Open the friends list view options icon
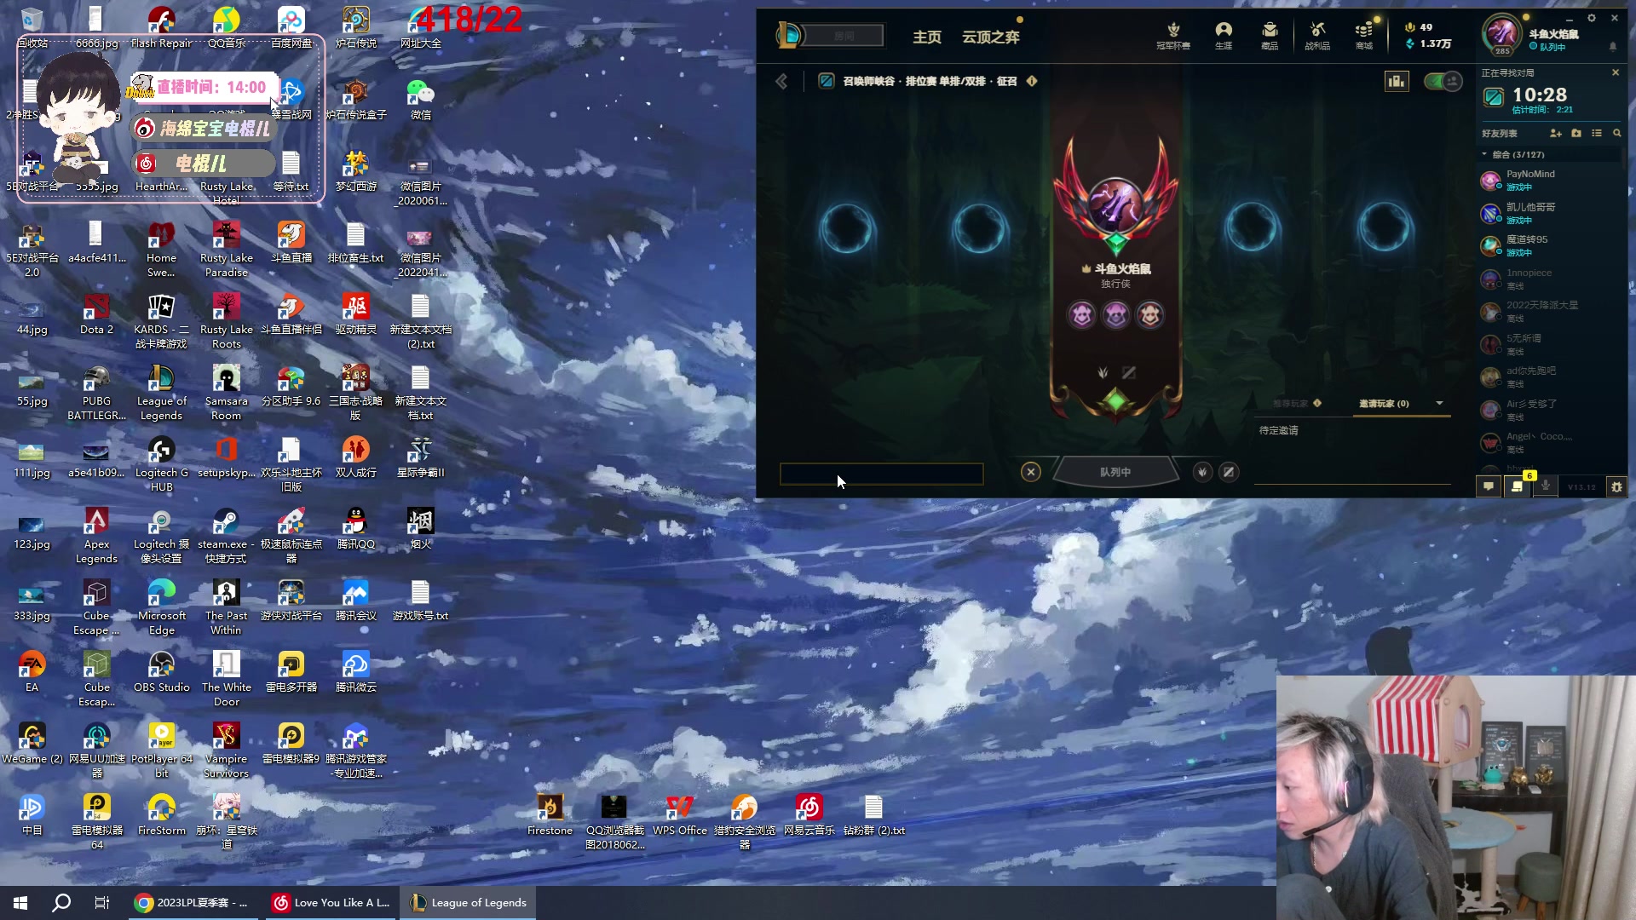Viewport: 1636px width, 920px height. pyautogui.click(x=1597, y=134)
